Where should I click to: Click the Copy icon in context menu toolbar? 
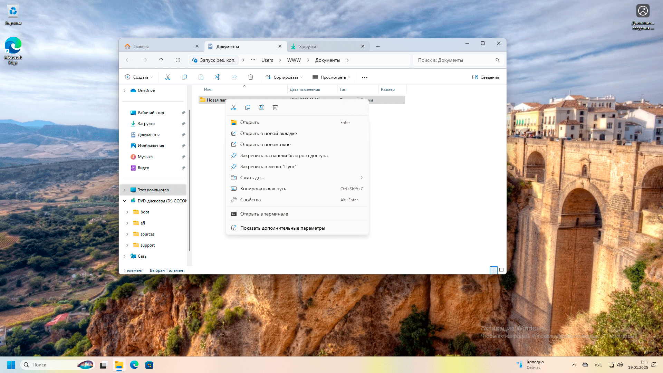[x=247, y=107]
